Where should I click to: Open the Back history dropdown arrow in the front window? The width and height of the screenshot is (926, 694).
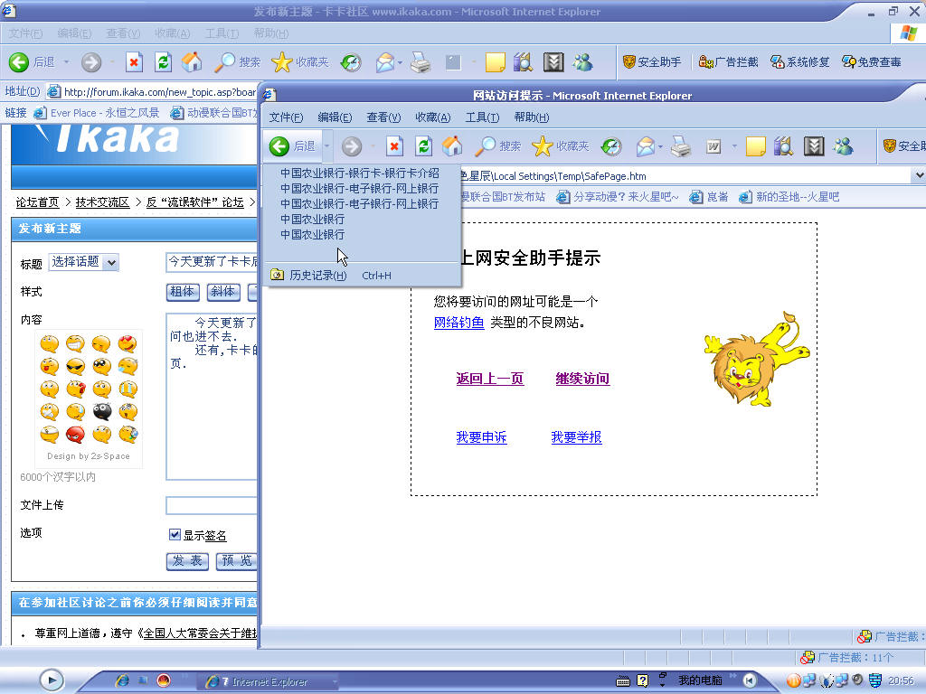326,146
